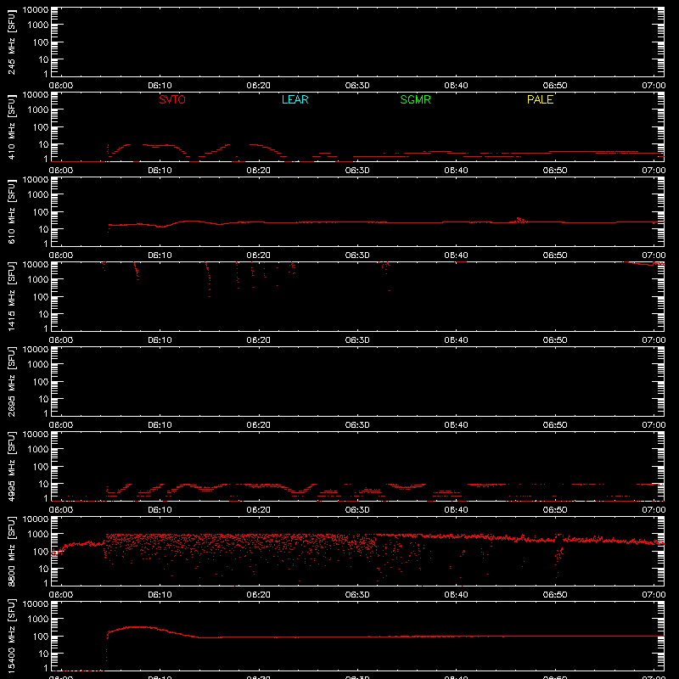Click 07:00 tick label under 1415 MHz panel
The height and width of the screenshot is (679, 679).
pyautogui.click(x=654, y=340)
